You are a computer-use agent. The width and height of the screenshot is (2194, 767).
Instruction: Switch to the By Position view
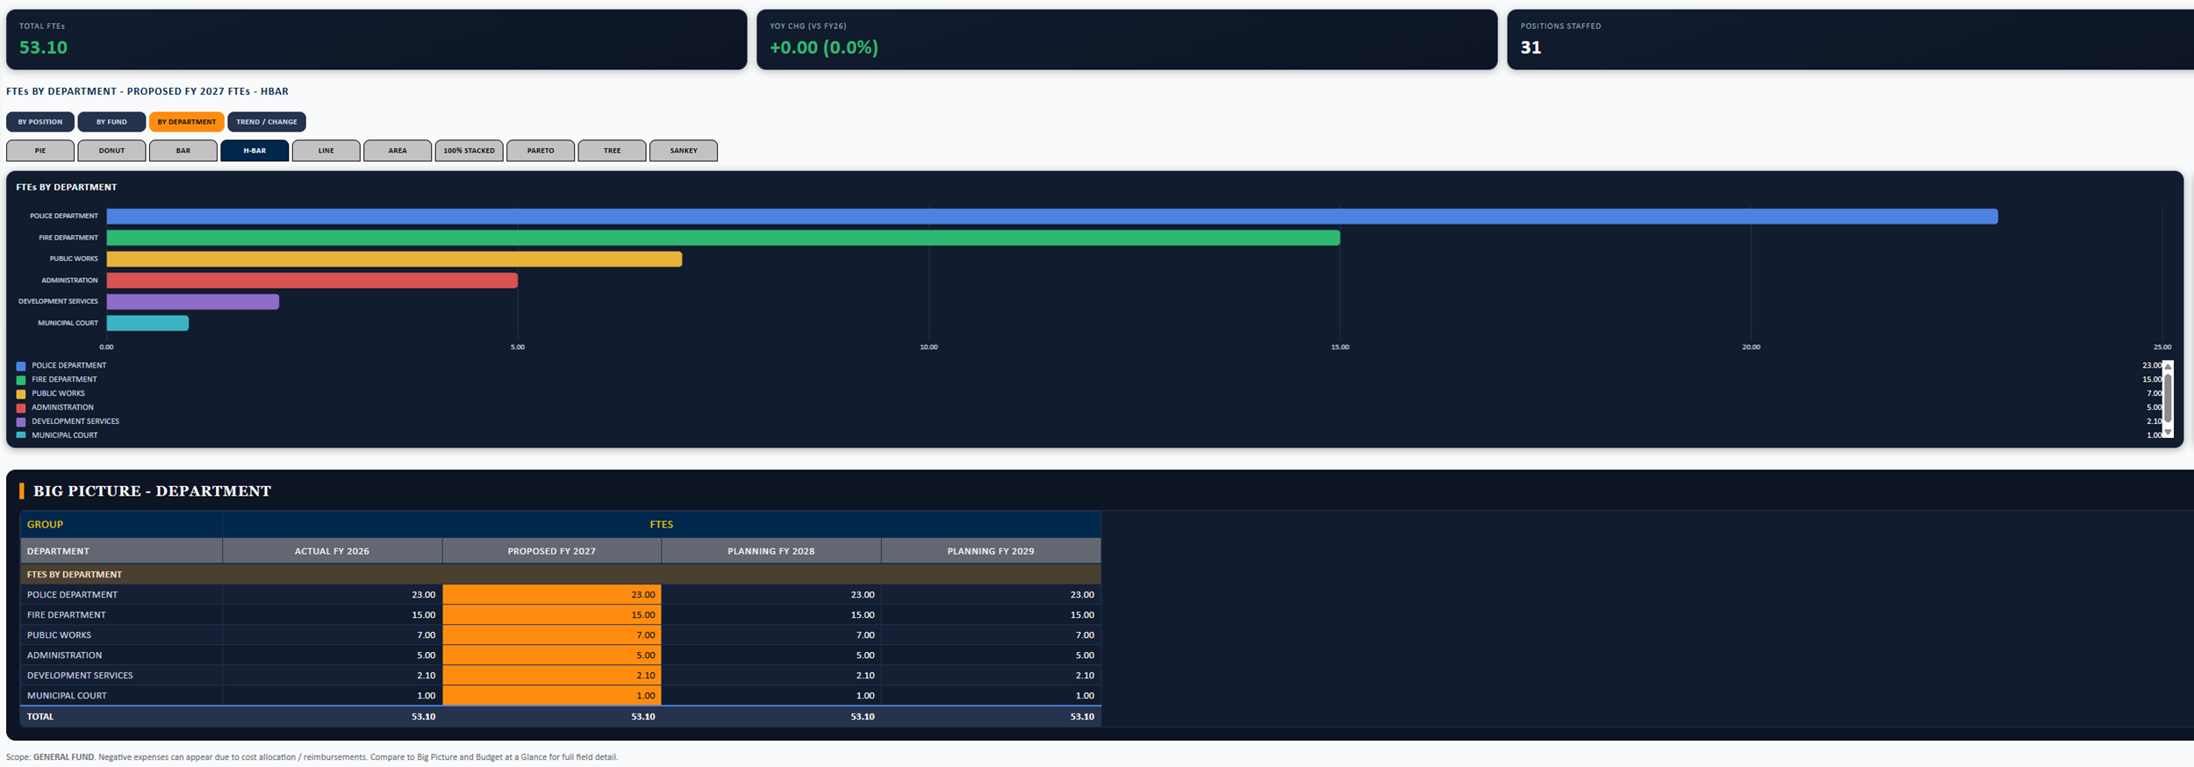click(40, 122)
